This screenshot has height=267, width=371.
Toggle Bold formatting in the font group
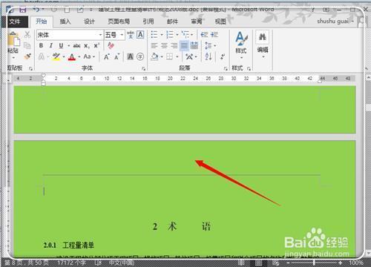tap(41, 46)
